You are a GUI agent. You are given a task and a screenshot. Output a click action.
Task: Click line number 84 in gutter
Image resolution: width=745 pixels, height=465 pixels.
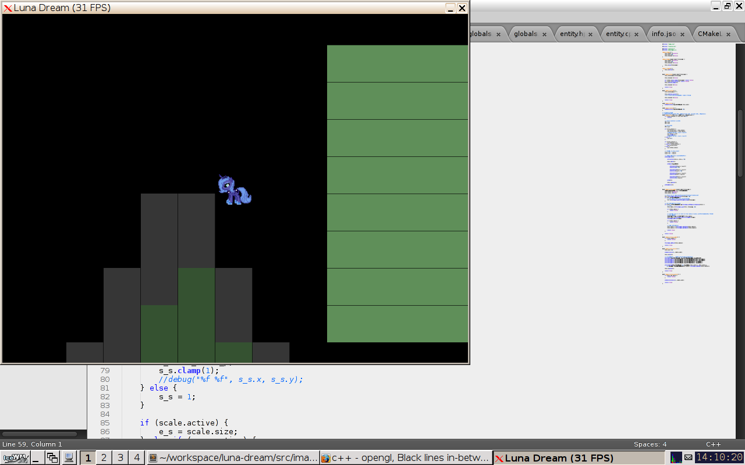click(x=105, y=414)
